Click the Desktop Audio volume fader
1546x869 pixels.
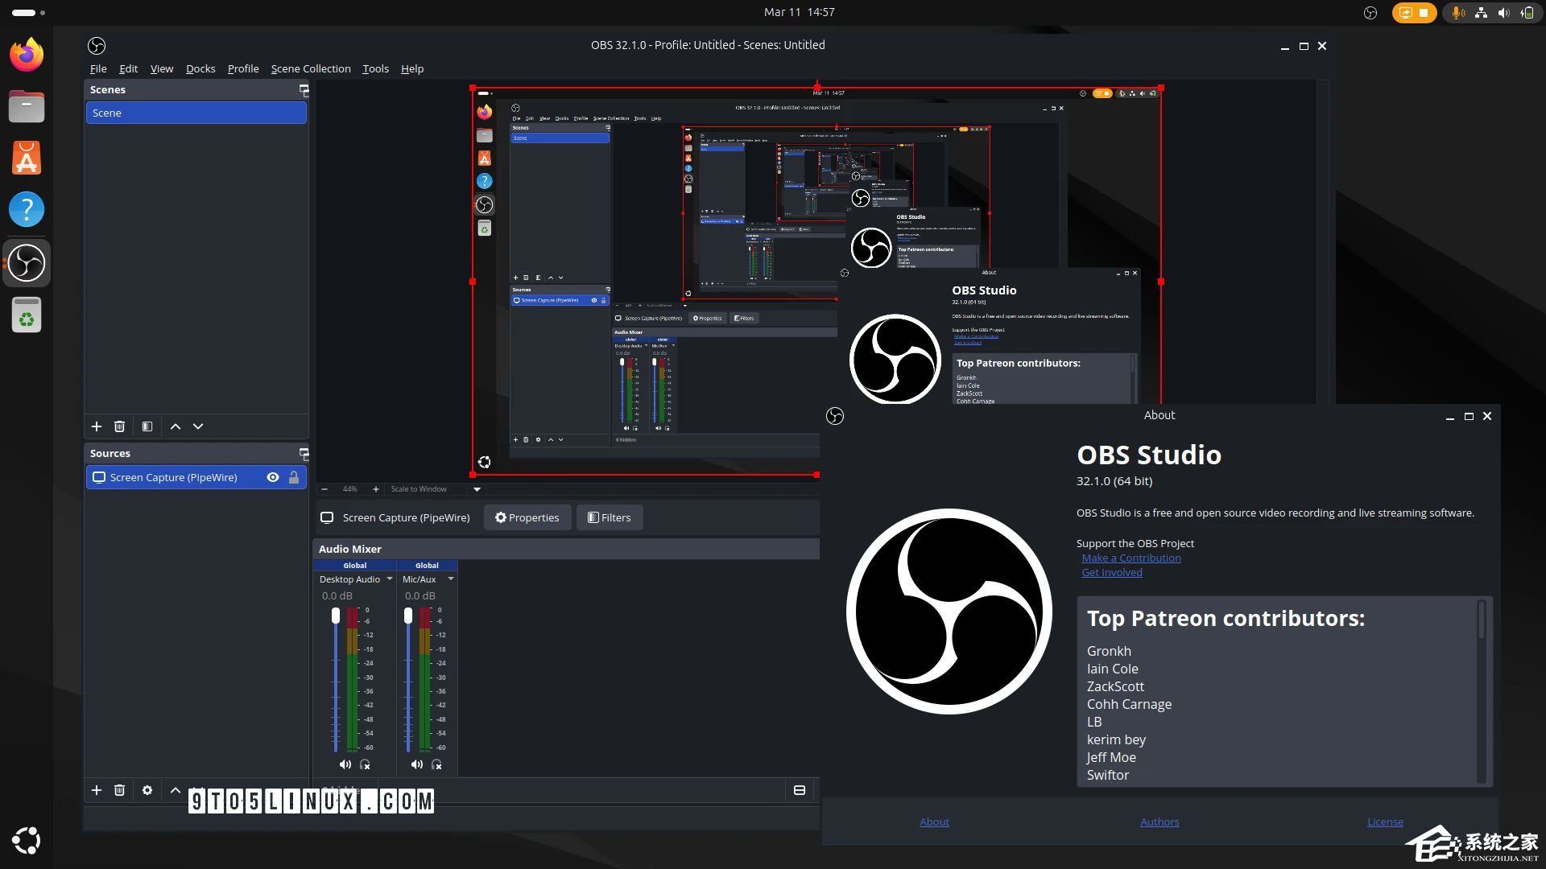coord(336,616)
